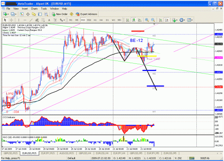Switch to the MN timeframe
This screenshot has width=224, height=161.
point(119,20)
